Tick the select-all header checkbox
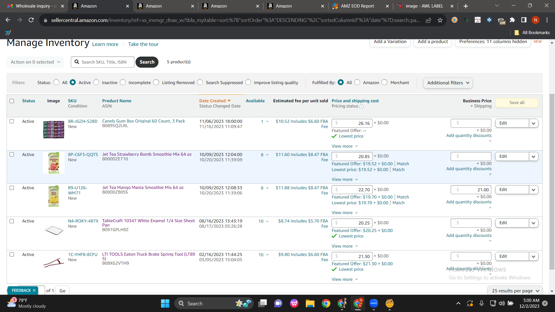Image resolution: width=555 pixels, height=312 pixels. point(12,101)
